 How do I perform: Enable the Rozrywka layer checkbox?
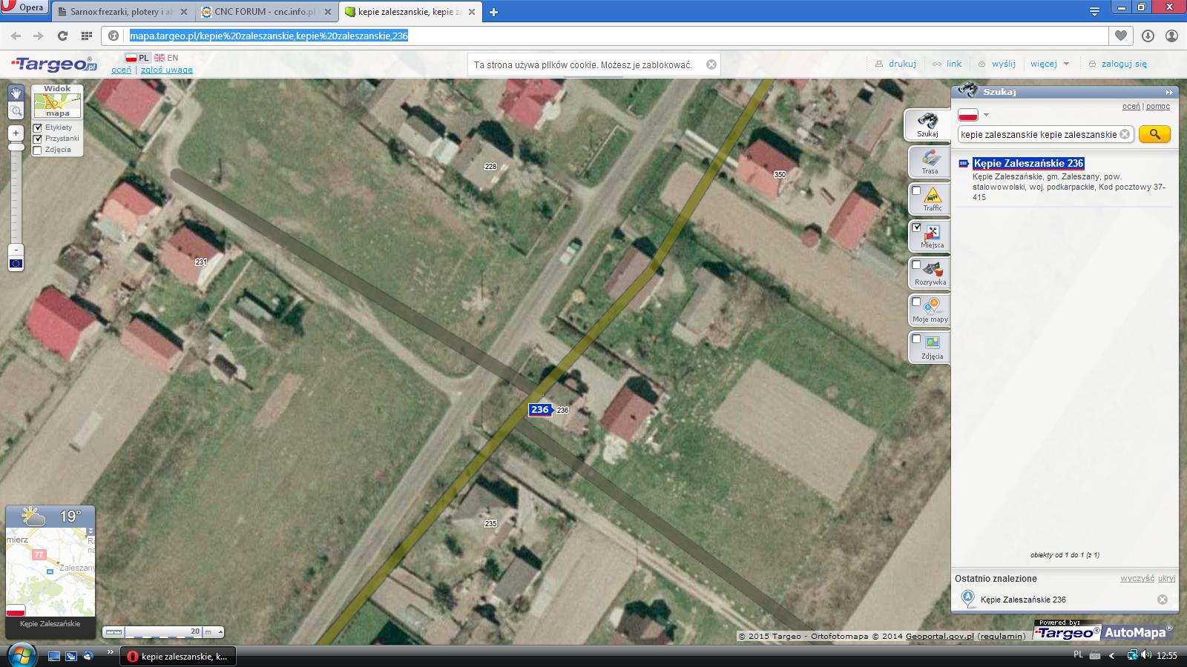point(916,265)
